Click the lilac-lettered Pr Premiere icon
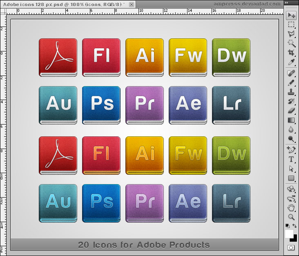The height and width of the screenshot is (256, 299). pos(145,203)
